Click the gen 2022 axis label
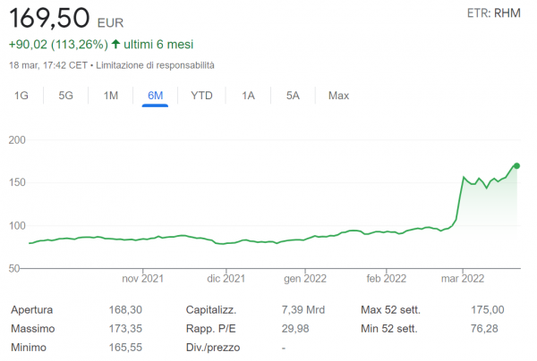 pos(305,278)
